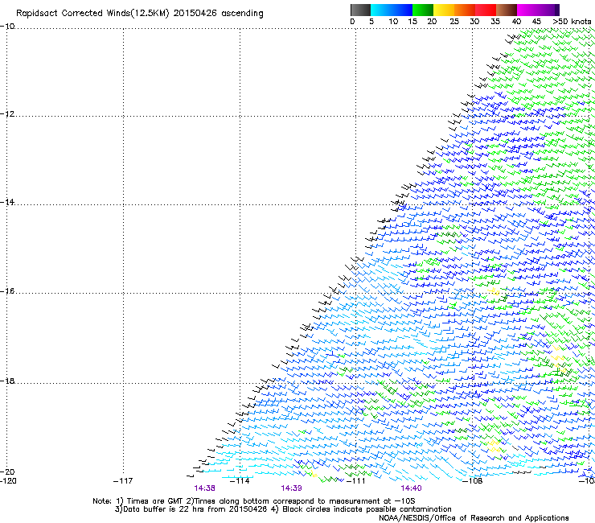595x523 pixels.
Task: Click the 14:40 time marker
Action: click(412, 488)
